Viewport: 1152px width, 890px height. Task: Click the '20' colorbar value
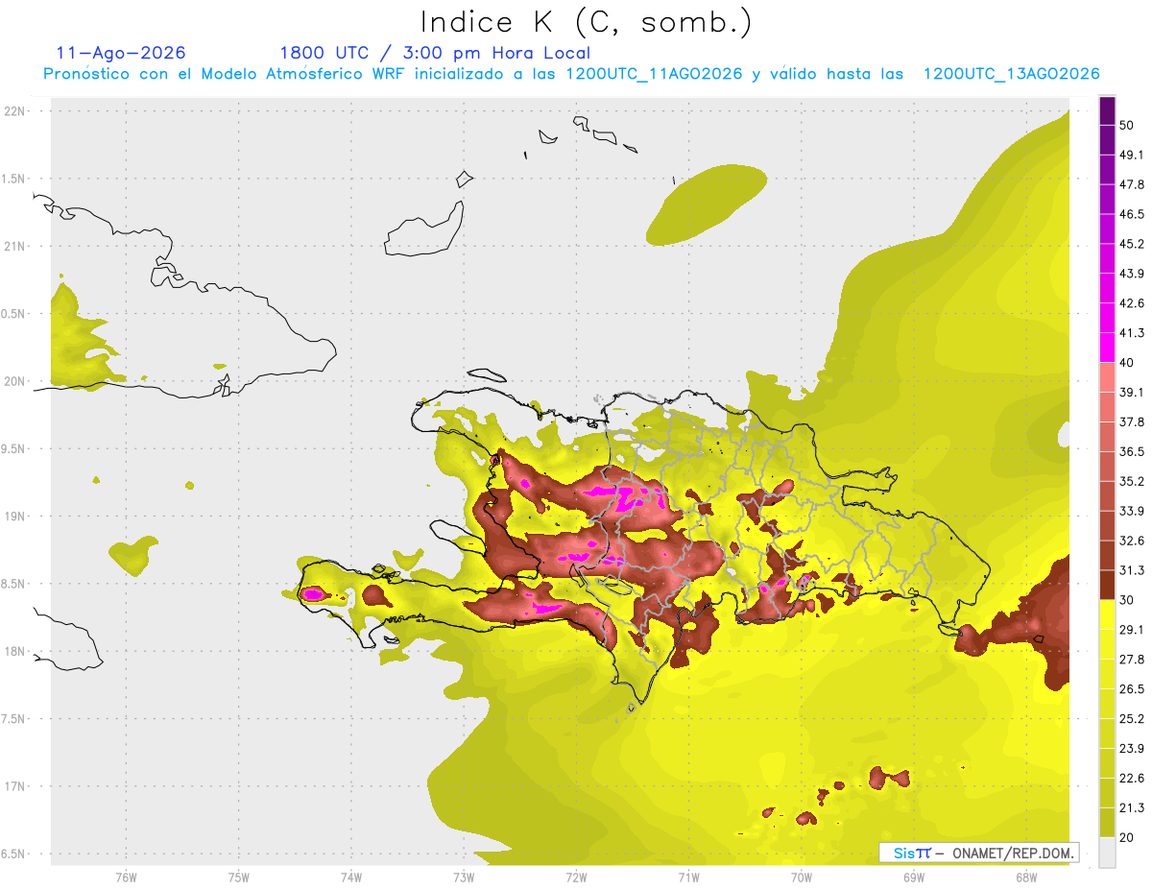click(x=1128, y=838)
